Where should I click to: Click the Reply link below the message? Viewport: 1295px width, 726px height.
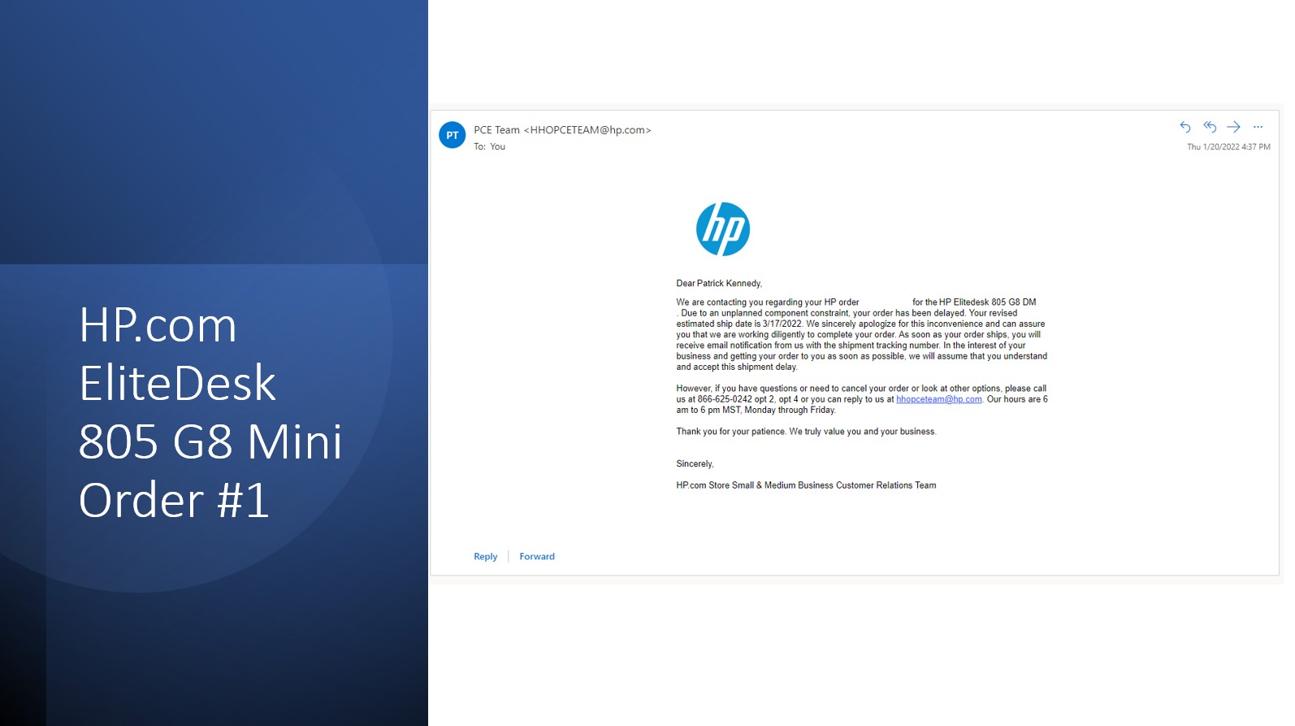(x=486, y=557)
